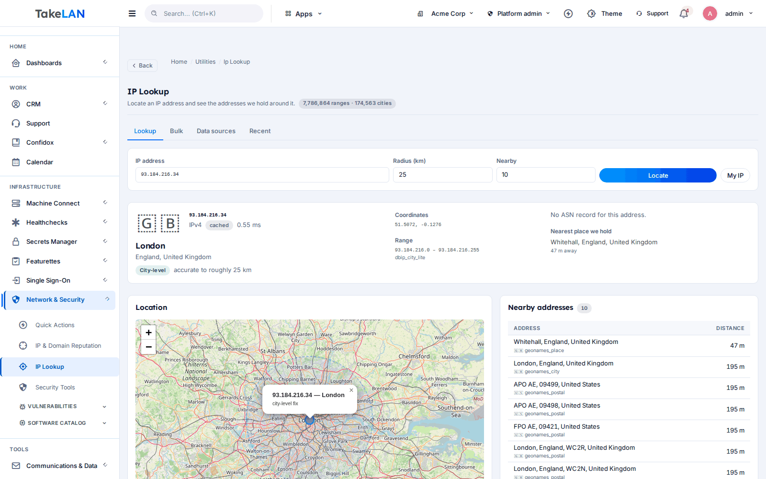Image resolution: width=766 pixels, height=479 pixels.
Task: Click the Nearby count input field
Action: (x=546, y=175)
